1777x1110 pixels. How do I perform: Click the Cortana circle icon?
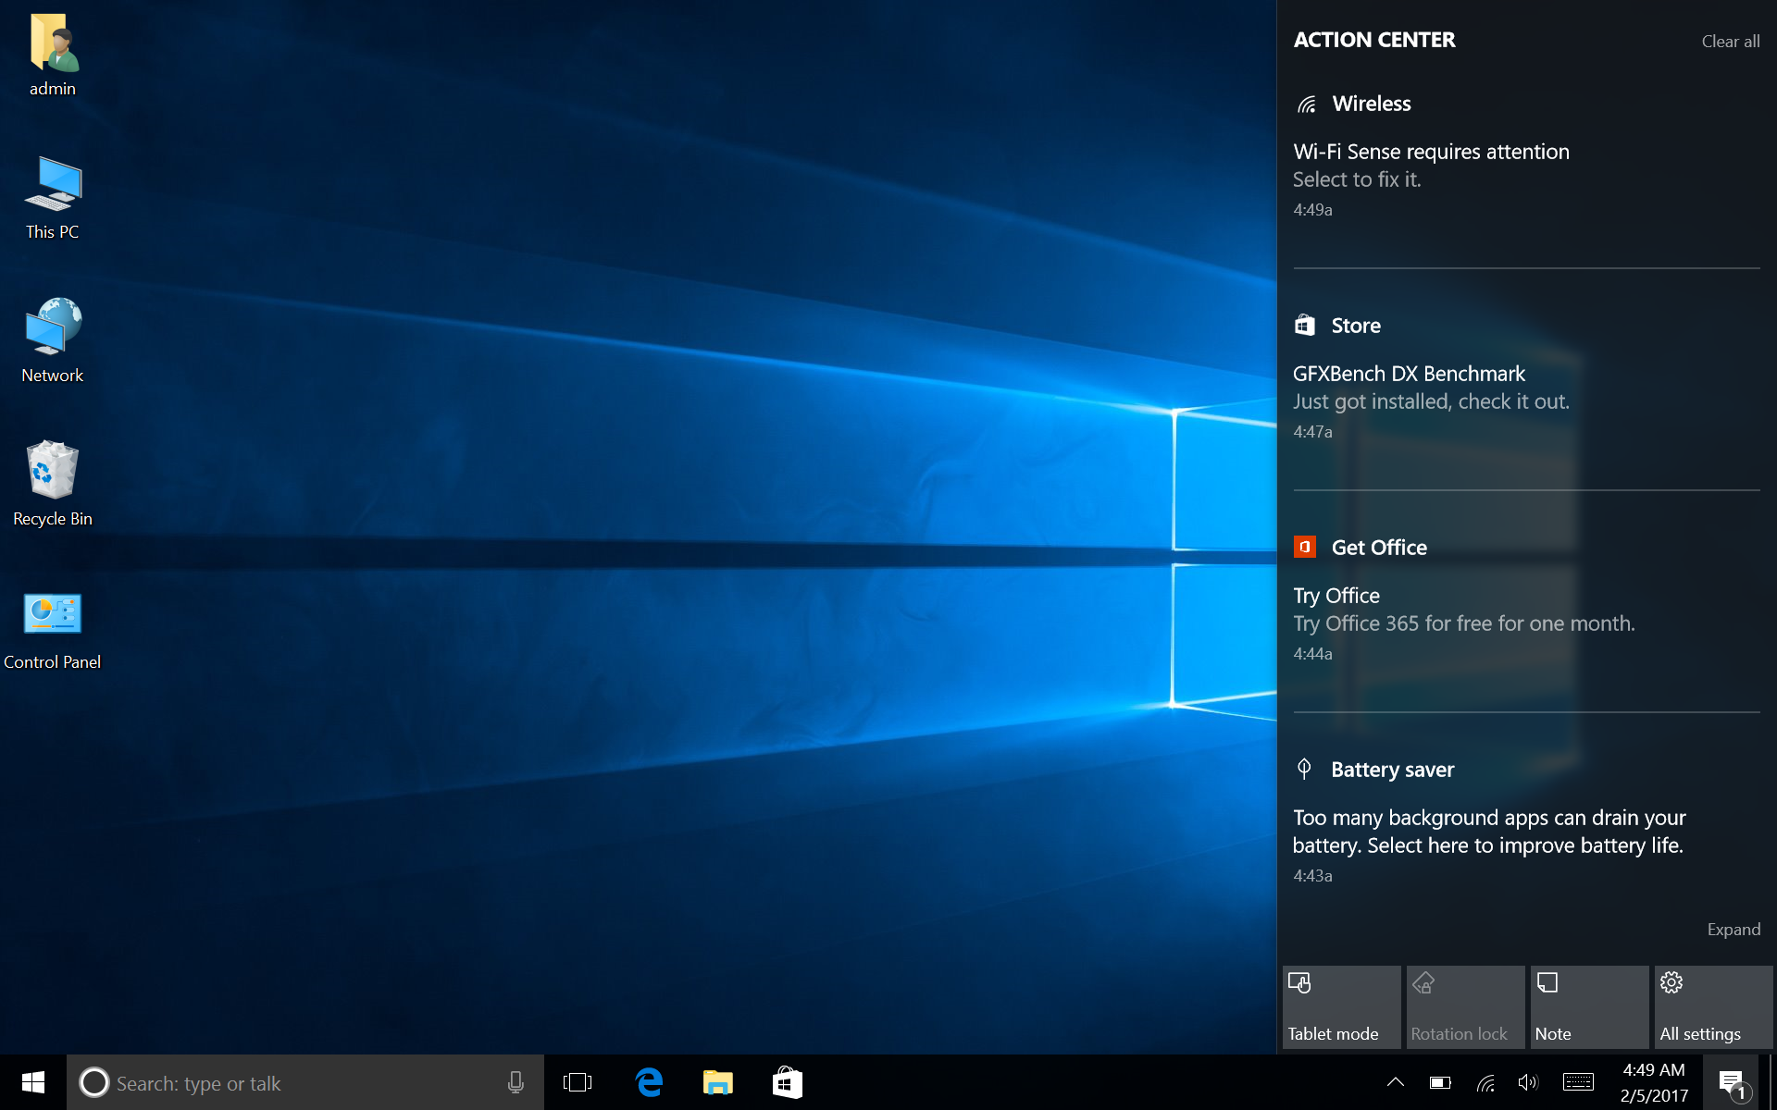pyautogui.click(x=93, y=1082)
